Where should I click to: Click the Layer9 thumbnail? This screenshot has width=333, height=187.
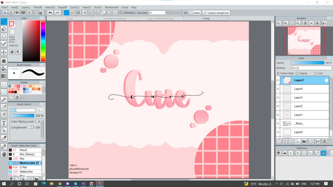287,132
